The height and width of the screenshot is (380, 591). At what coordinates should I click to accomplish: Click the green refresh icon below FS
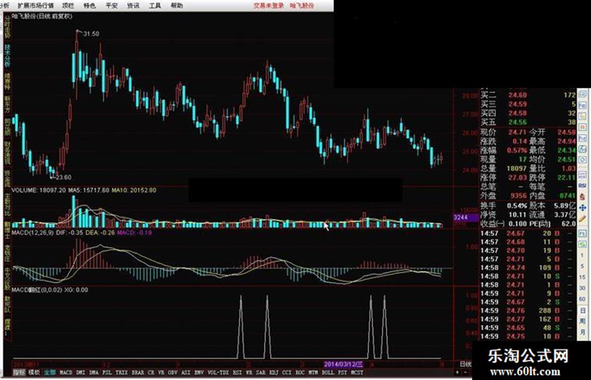pyautogui.click(x=582, y=245)
